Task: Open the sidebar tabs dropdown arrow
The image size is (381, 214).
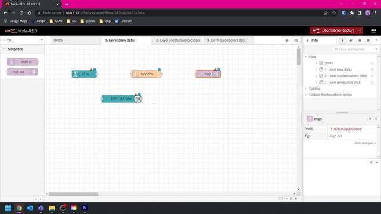Action: [376, 40]
